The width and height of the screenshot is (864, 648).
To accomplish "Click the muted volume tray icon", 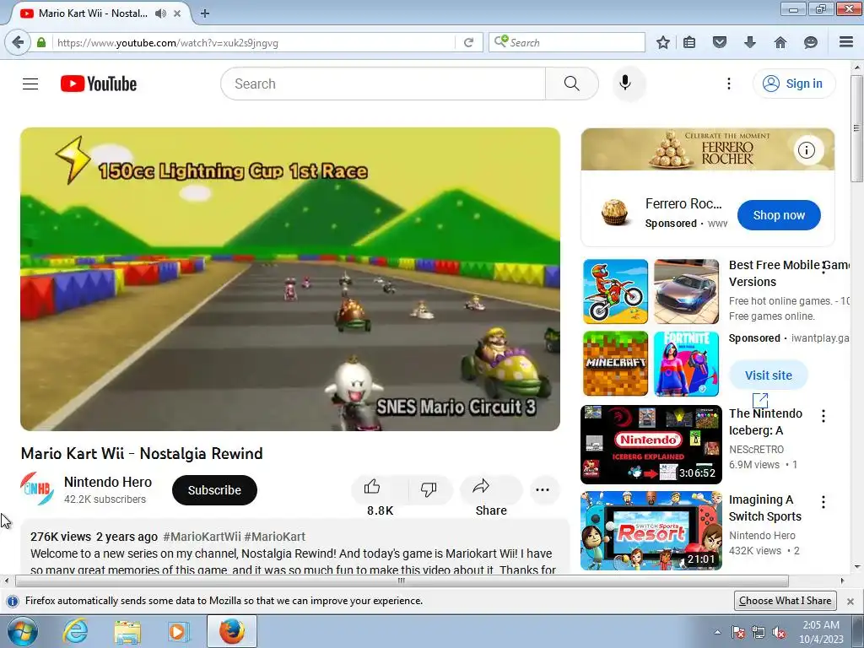I will tap(779, 633).
